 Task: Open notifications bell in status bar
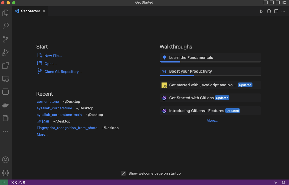point(284,183)
